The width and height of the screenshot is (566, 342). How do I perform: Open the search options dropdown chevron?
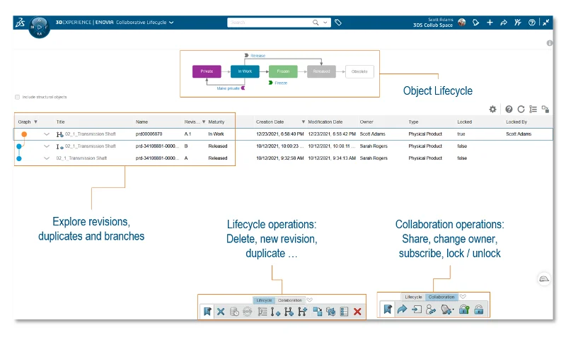pos(325,23)
